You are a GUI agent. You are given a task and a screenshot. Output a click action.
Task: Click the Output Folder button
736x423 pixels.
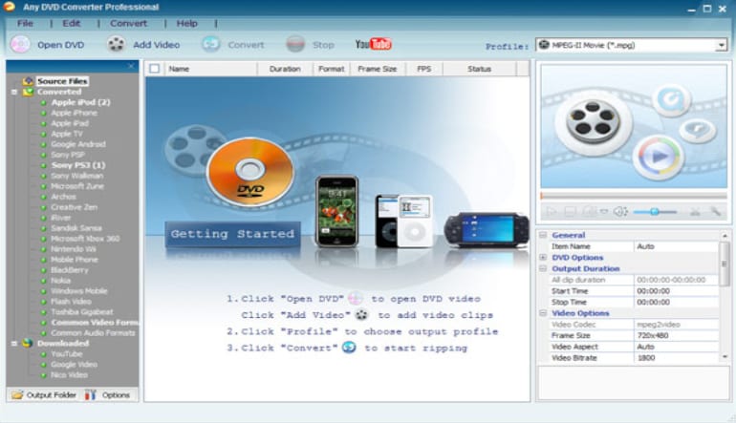(44, 395)
